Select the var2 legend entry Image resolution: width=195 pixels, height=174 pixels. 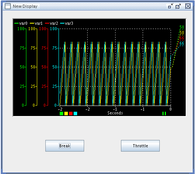click(52, 23)
